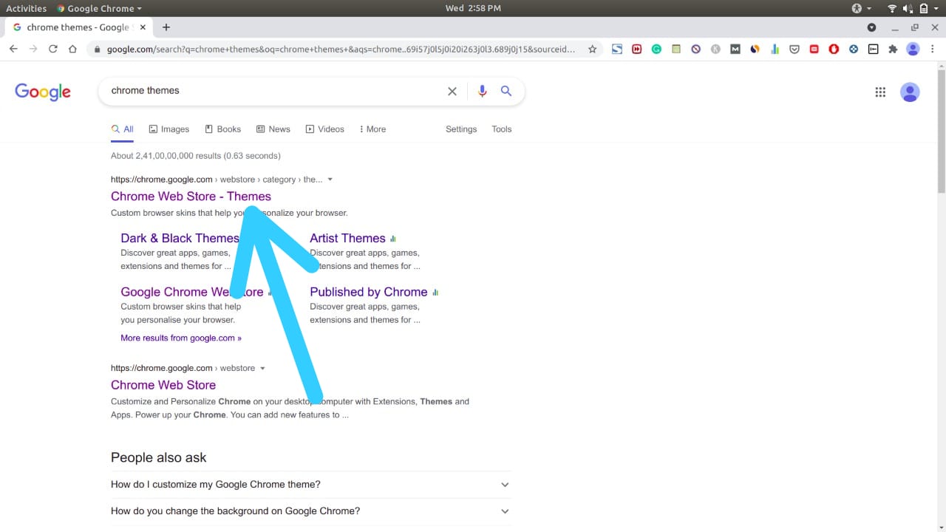The image size is (946, 532).
Task: Expand How do I customize my Google Chrome theme
Action: (x=310, y=485)
